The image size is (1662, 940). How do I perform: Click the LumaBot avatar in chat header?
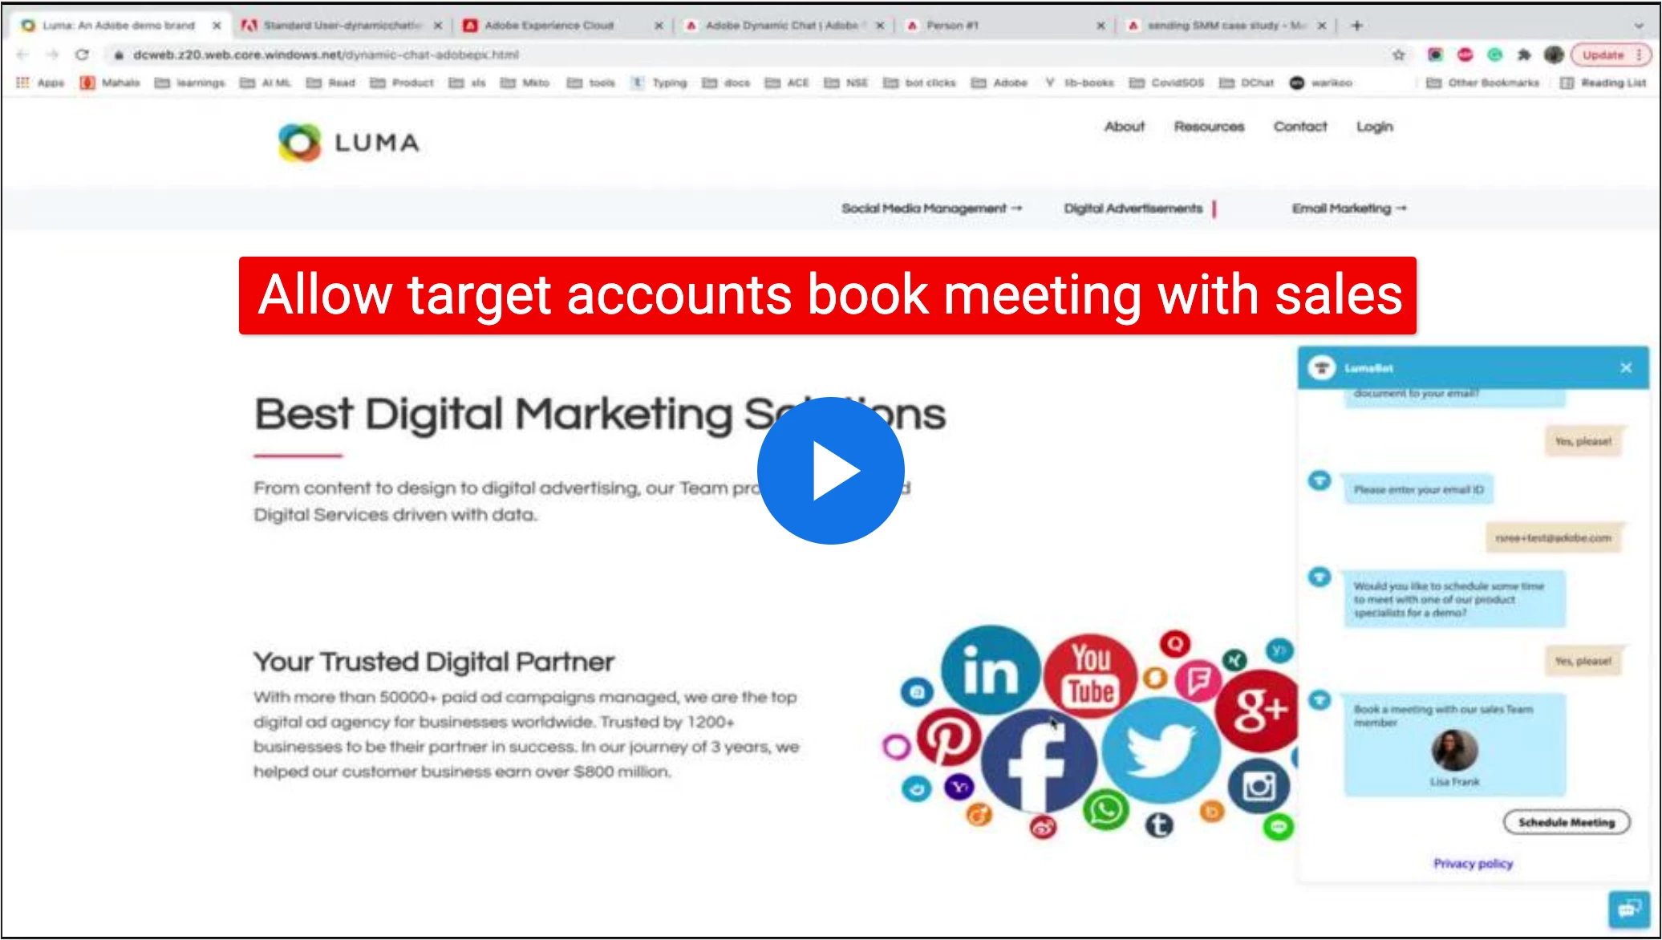pos(1321,367)
